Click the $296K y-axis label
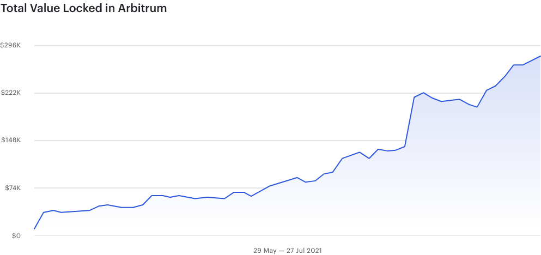 (11, 46)
